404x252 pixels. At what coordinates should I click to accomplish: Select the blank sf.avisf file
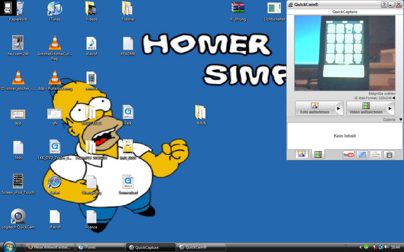pos(55,219)
